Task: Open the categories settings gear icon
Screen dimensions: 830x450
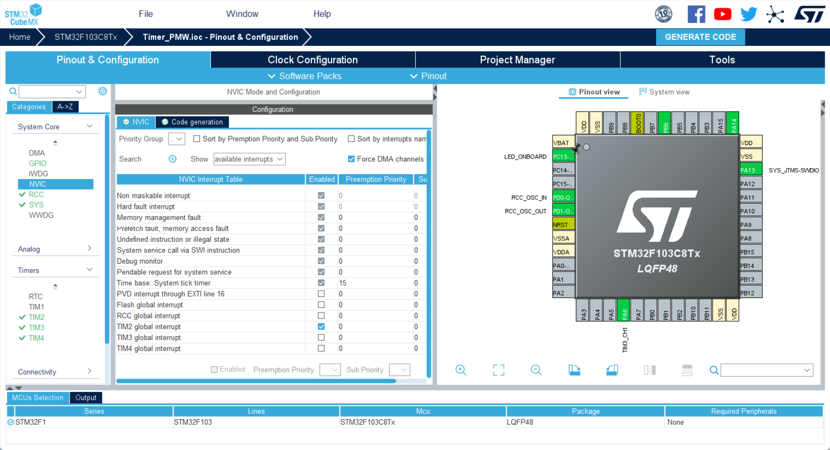Action: (103, 91)
